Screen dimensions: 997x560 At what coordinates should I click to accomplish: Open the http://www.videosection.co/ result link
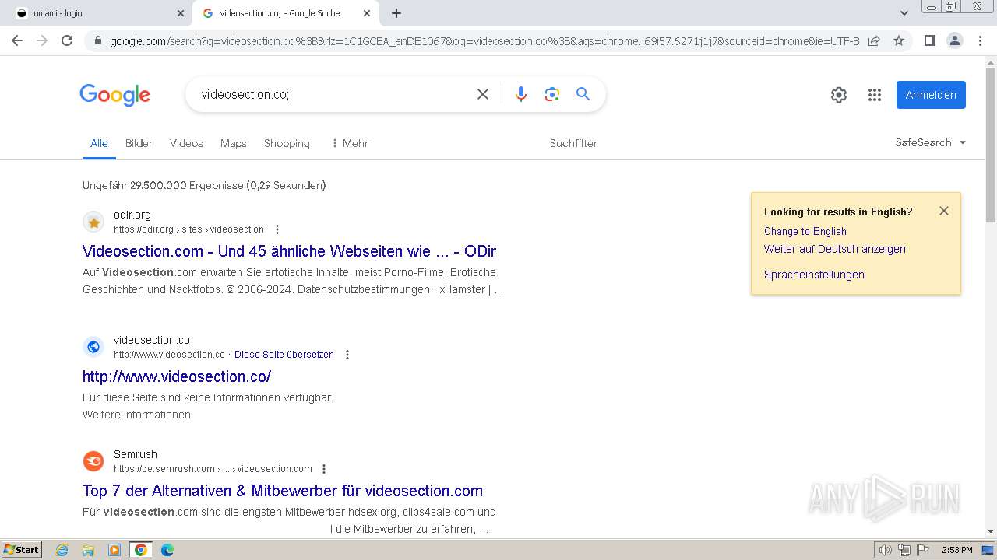click(177, 376)
